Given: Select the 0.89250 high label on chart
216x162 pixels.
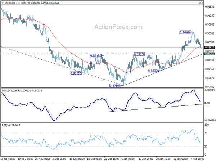Looking at the screenshot, I should click(x=139, y=54).
